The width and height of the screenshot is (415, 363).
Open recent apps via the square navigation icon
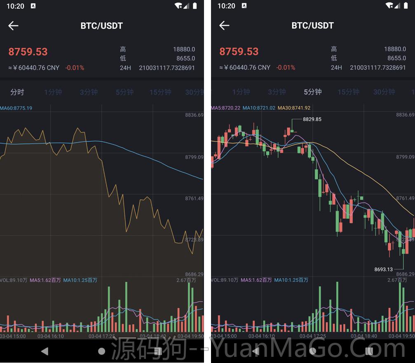(158, 351)
